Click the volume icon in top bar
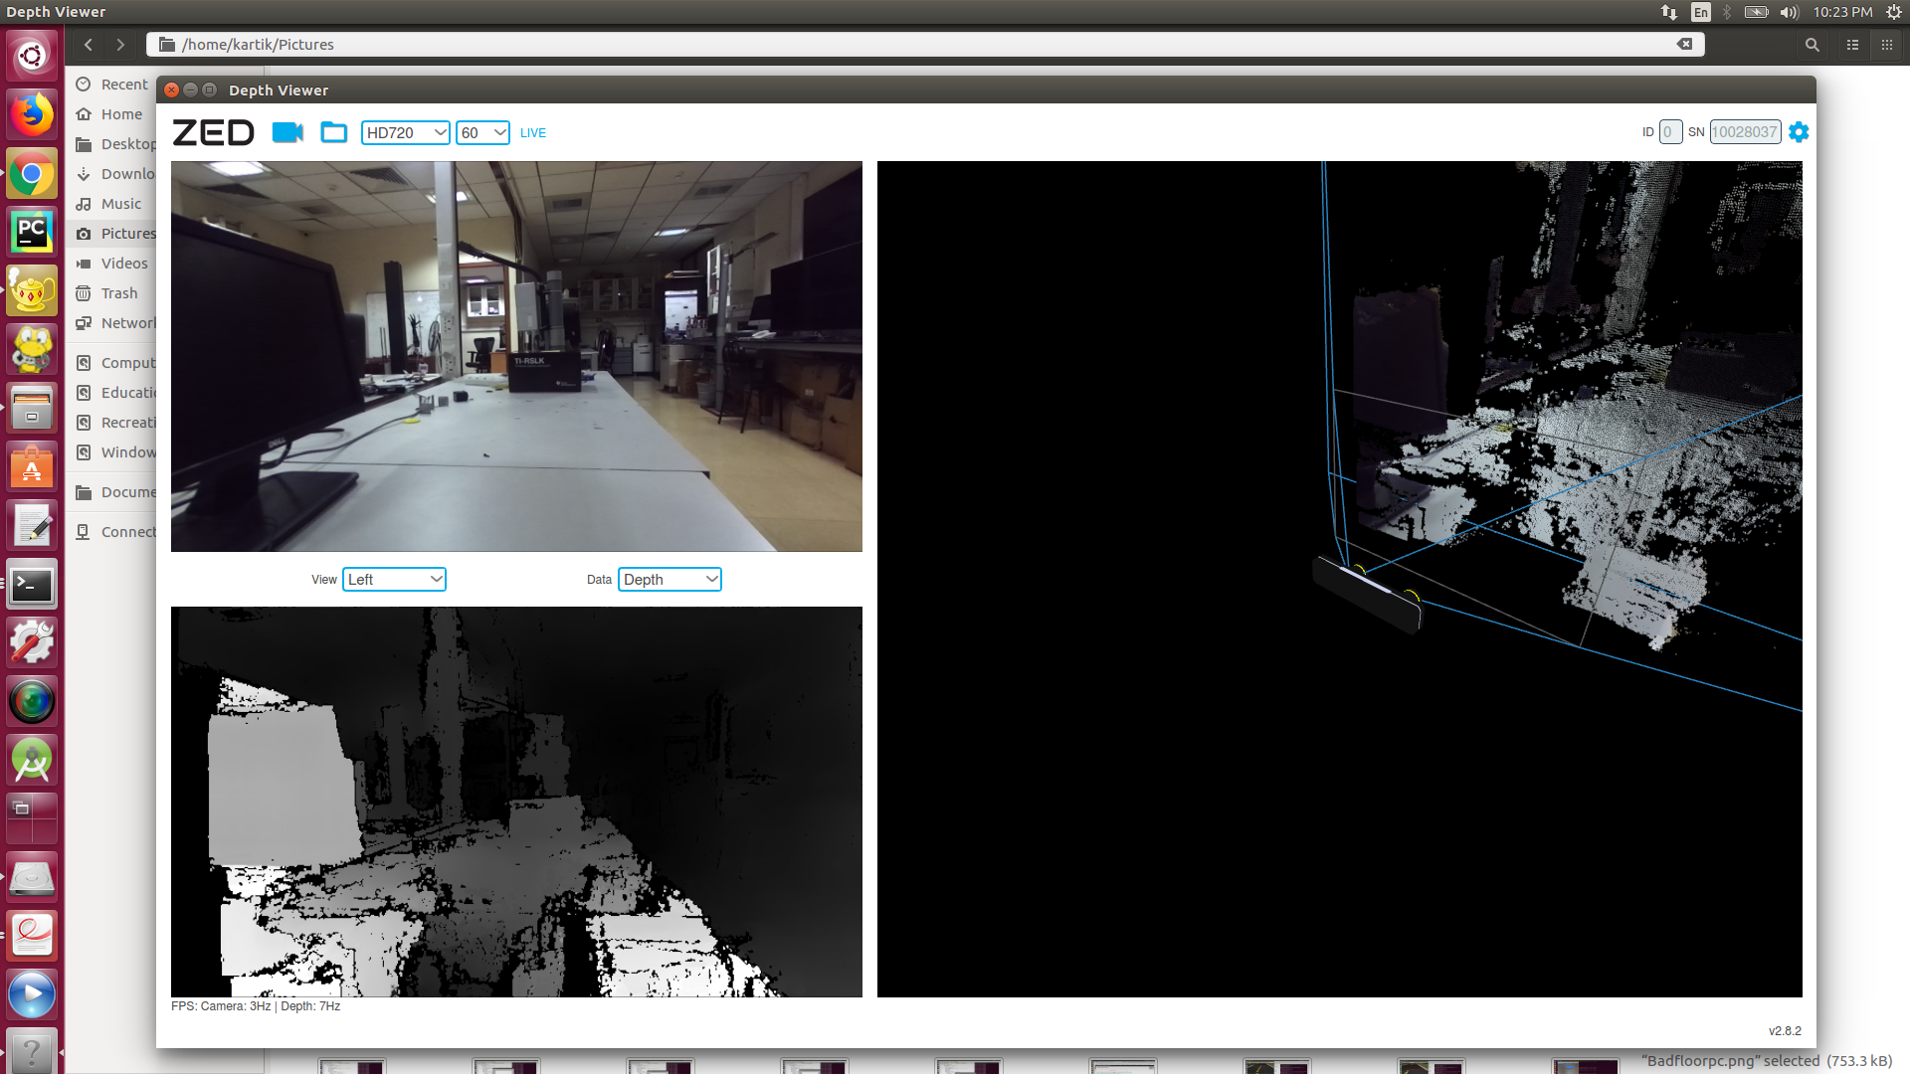This screenshot has width=1910, height=1074. click(1789, 12)
